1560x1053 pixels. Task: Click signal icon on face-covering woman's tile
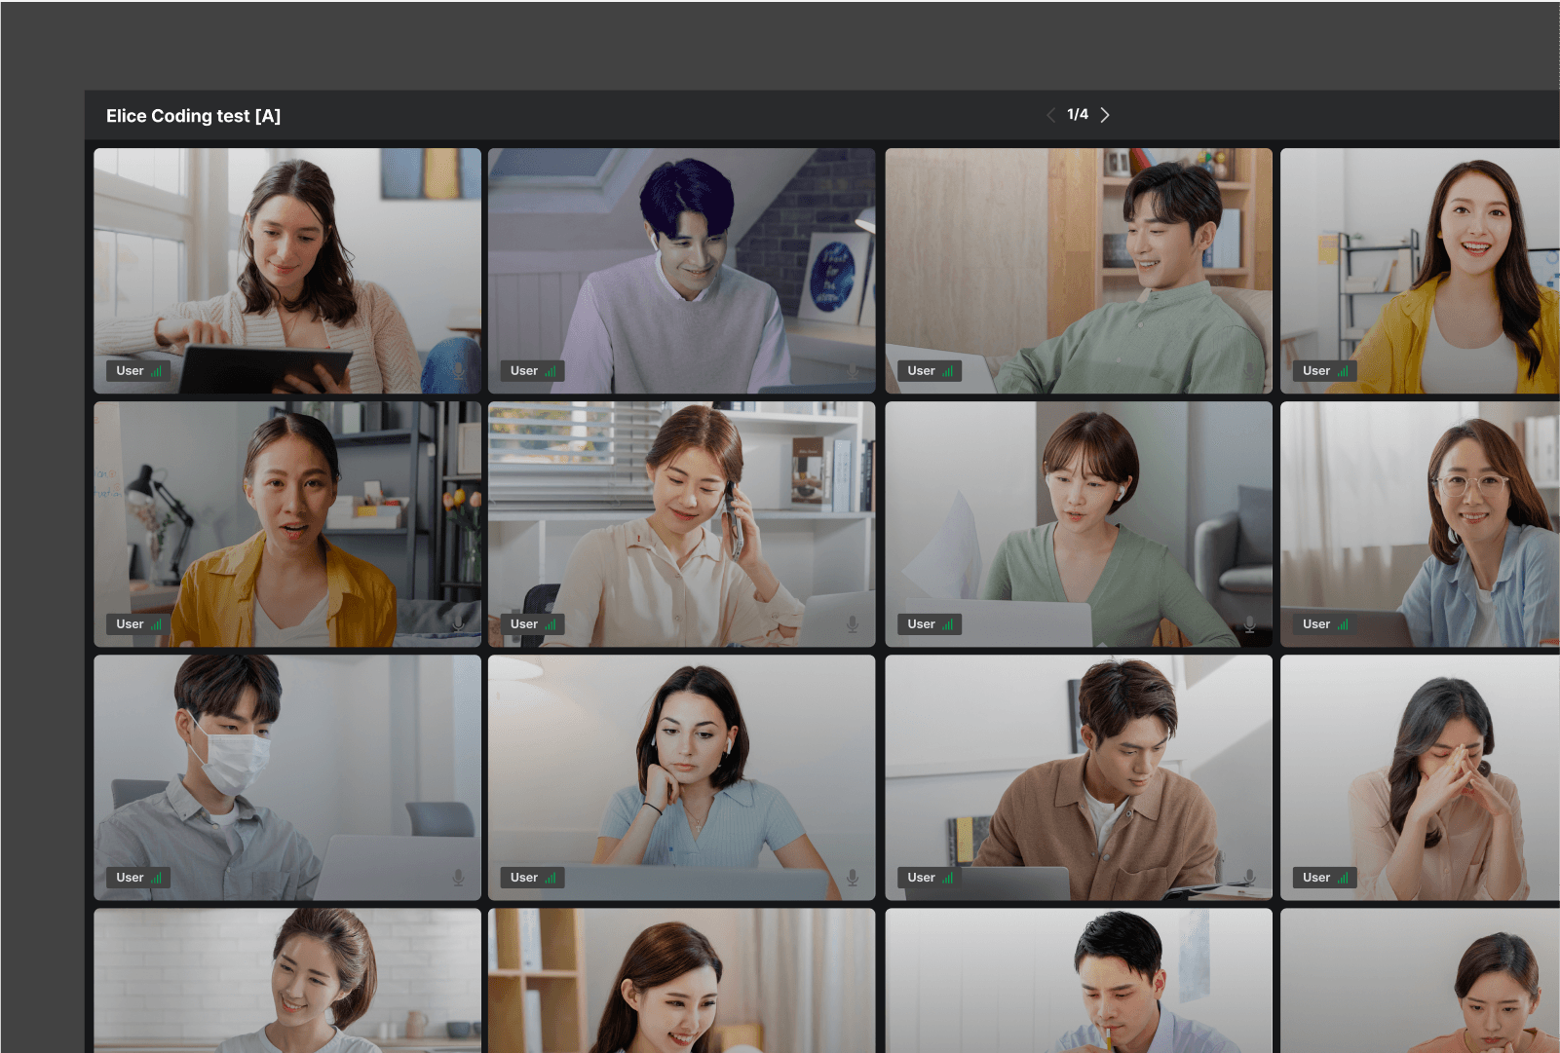pyautogui.click(x=1344, y=878)
